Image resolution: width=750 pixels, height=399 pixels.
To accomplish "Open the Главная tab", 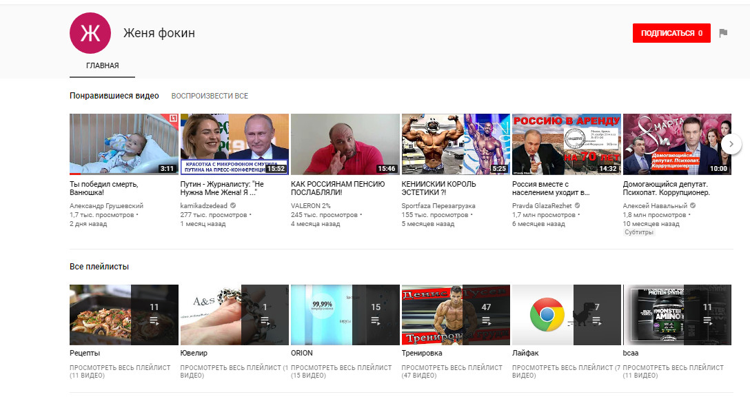I will point(102,66).
